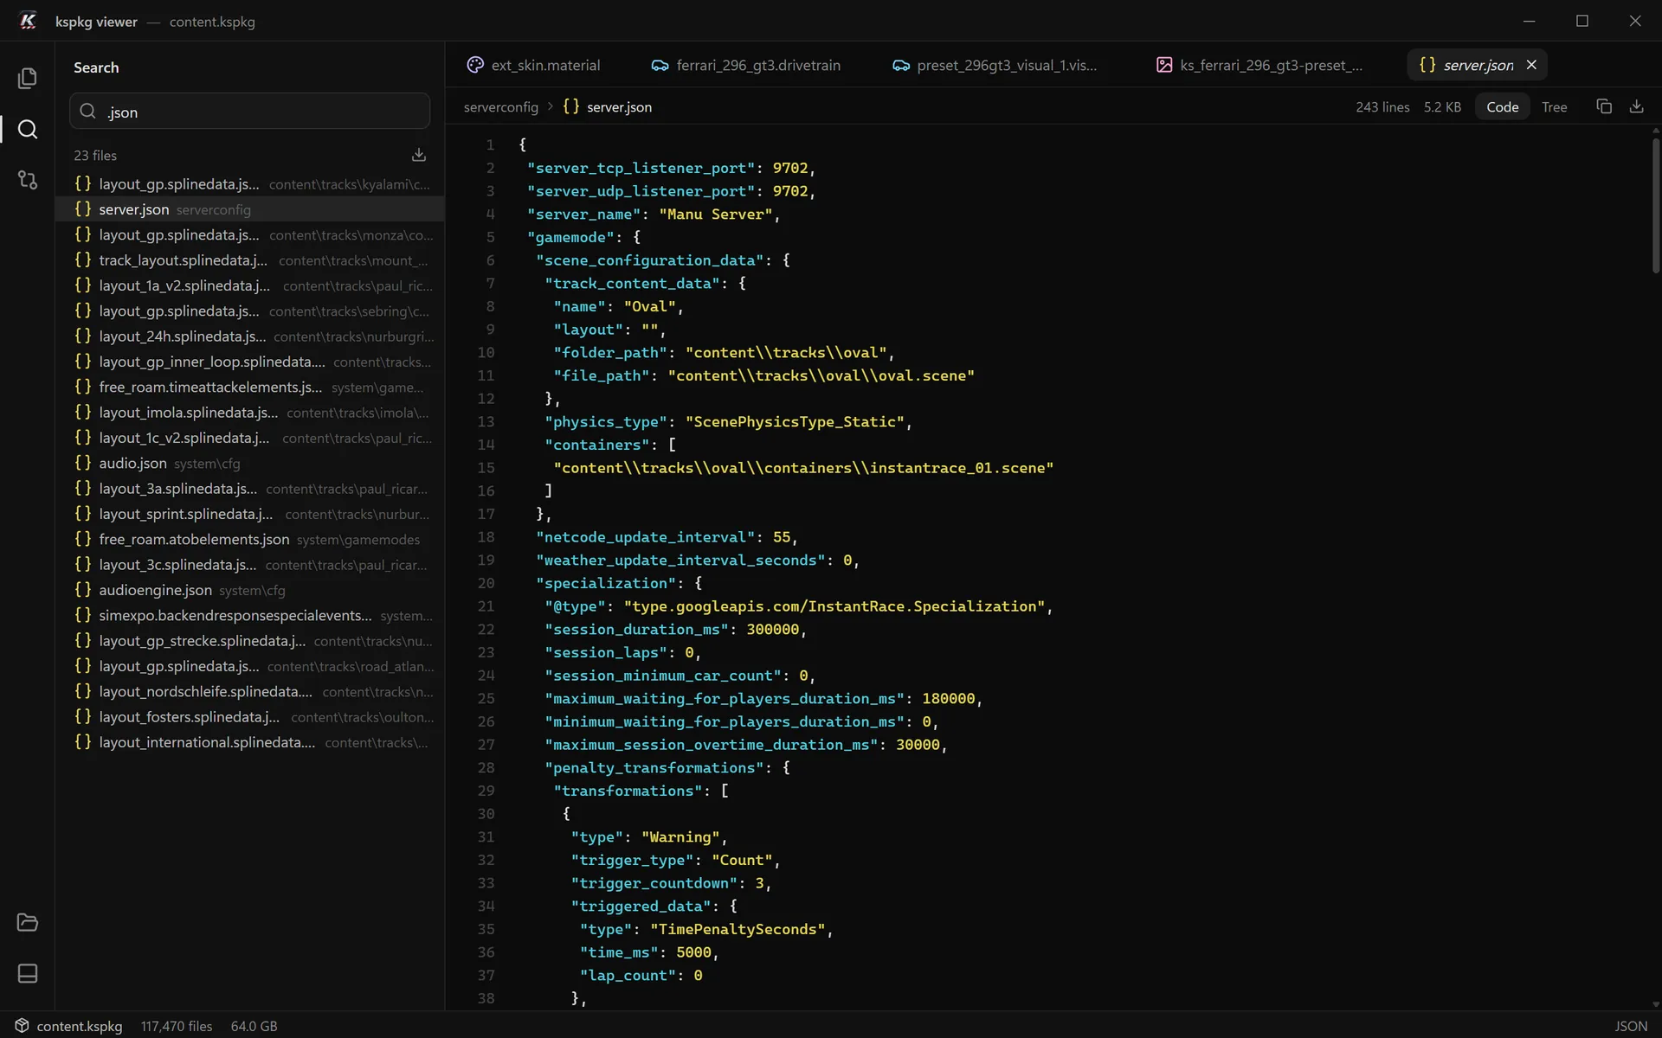Open layout_fosters.splinedata result
The height and width of the screenshot is (1038, 1662).
[x=249, y=717]
